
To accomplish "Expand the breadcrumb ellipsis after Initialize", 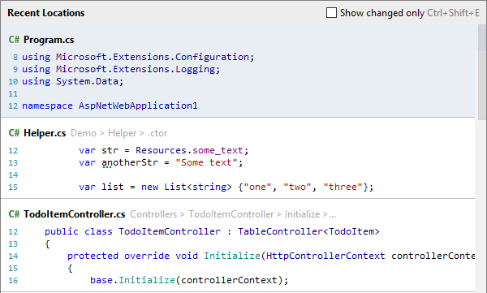I will pos(332,214).
